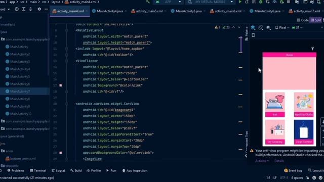Open the App Inspection tool window

tap(135, 171)
